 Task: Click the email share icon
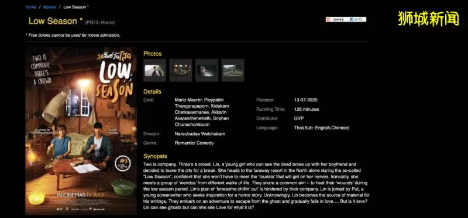click(x=360, y=19)
